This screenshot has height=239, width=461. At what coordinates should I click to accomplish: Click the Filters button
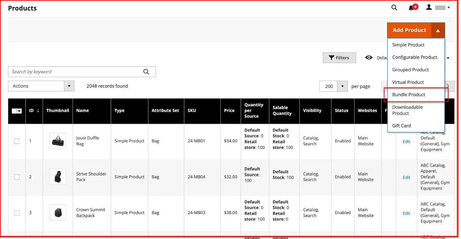(x=339, y=58)
